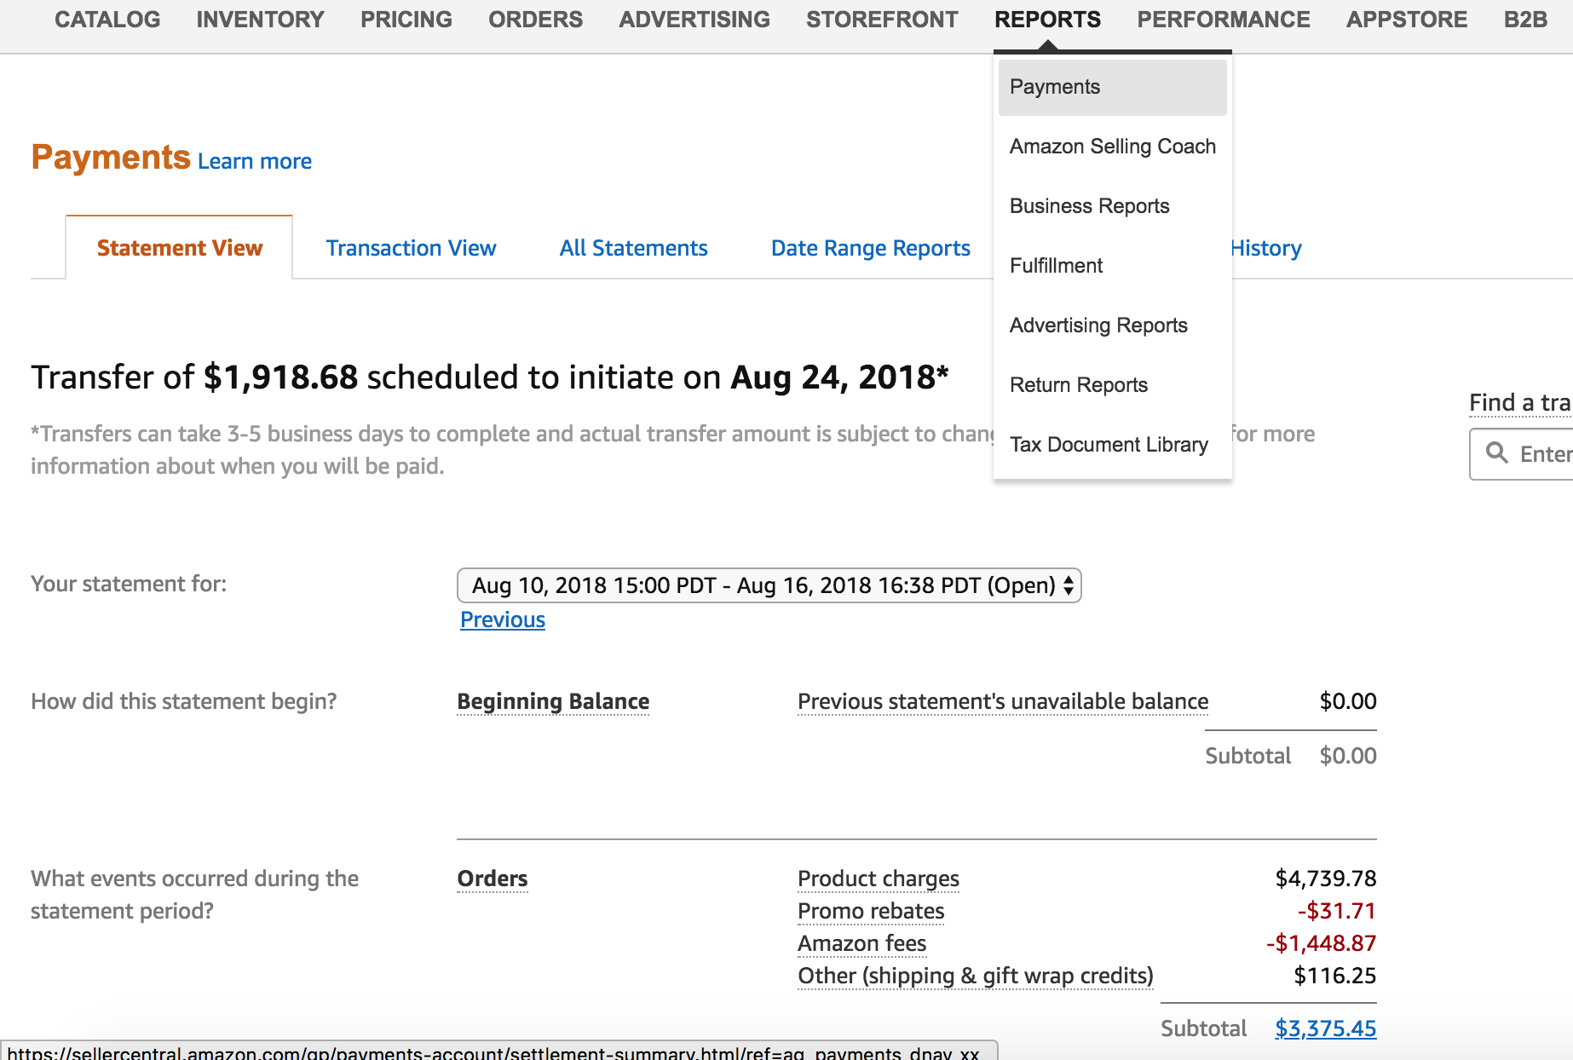Viewport: 1573px width, 1060px height.
Task: Open the CATALOG menu
Action: pos(107,20)
